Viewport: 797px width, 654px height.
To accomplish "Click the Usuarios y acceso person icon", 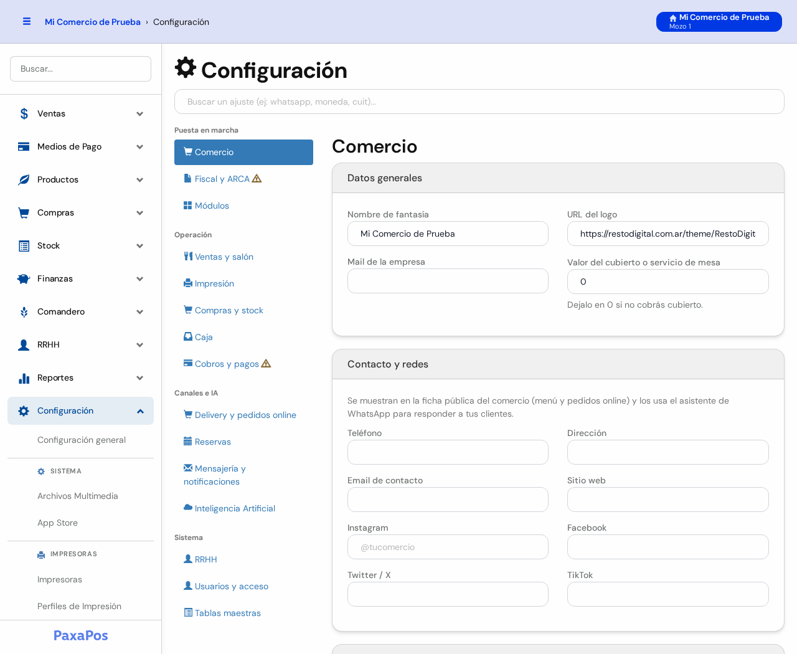I will click(187, 585).
